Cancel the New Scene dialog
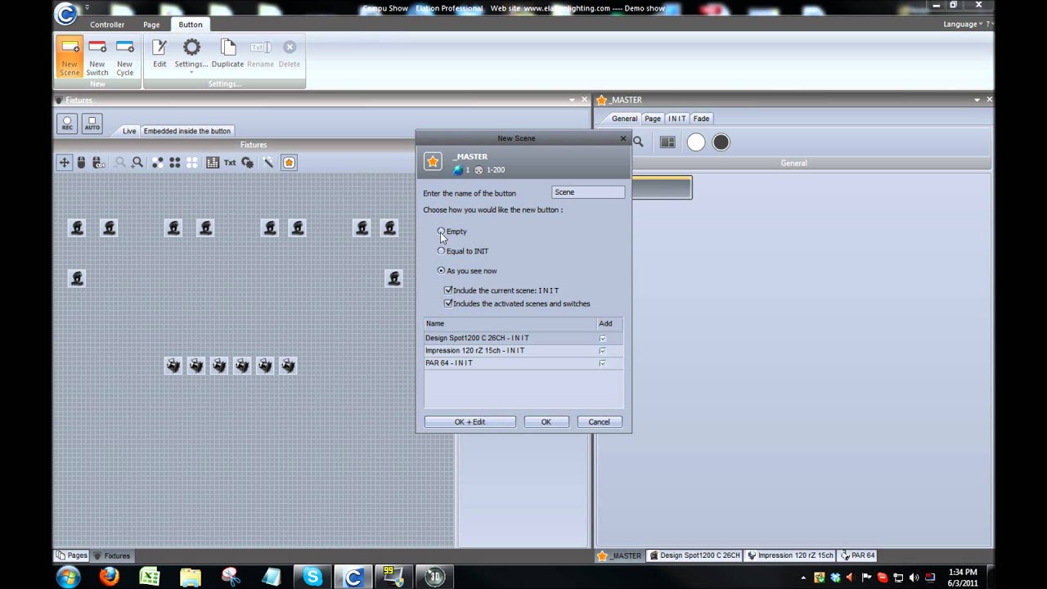The height and width of the screenshot is (589, 1047). pyautogui.click(x=599, y=422)
